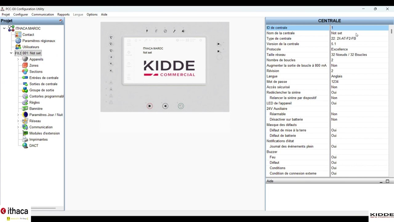Expand the Communication tree node
Image resolution: width=394 pixels, height=222 pixels.
(x=18, y=127)
